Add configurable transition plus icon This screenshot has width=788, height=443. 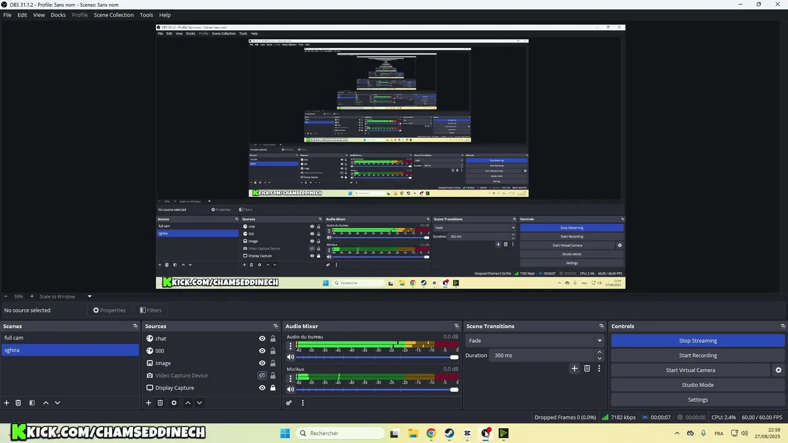pos(574,369)
